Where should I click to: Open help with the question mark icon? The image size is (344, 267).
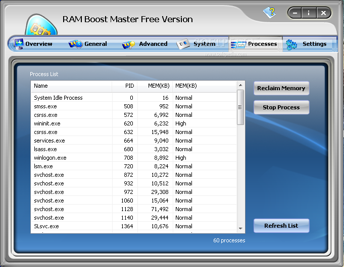tap(269, 13)
